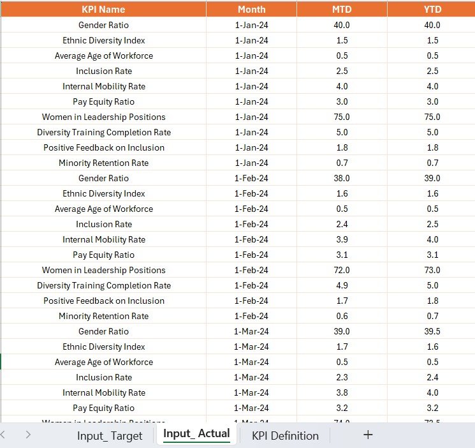This screenshot has width=475, height=448.
Task: Select MTD value 38.0 for February Gender Ratio
Action: (342, 178)
